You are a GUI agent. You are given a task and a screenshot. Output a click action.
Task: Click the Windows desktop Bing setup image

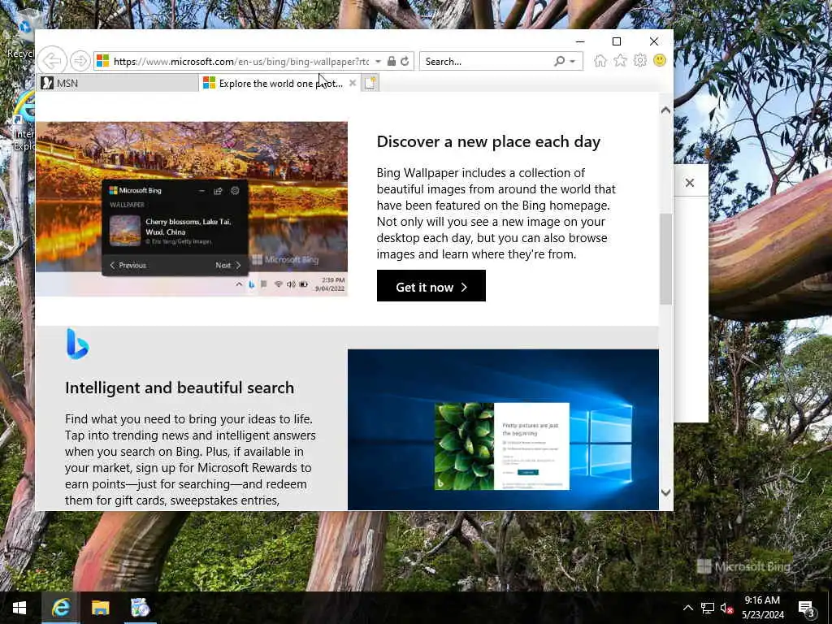(x=503, y=429)
